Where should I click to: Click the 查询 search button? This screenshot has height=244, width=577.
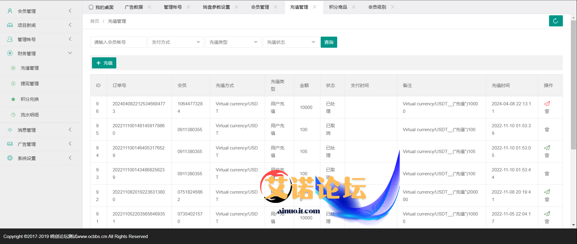click(x=329, y=42)
